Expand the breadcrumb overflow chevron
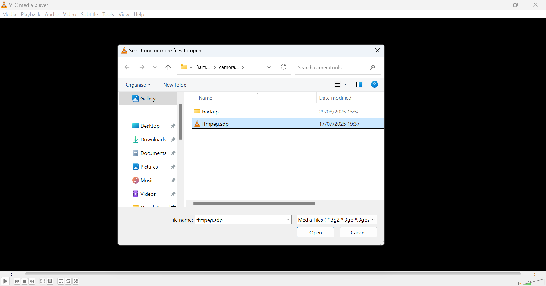Screen dimensions: 546x286 (191, 67)
